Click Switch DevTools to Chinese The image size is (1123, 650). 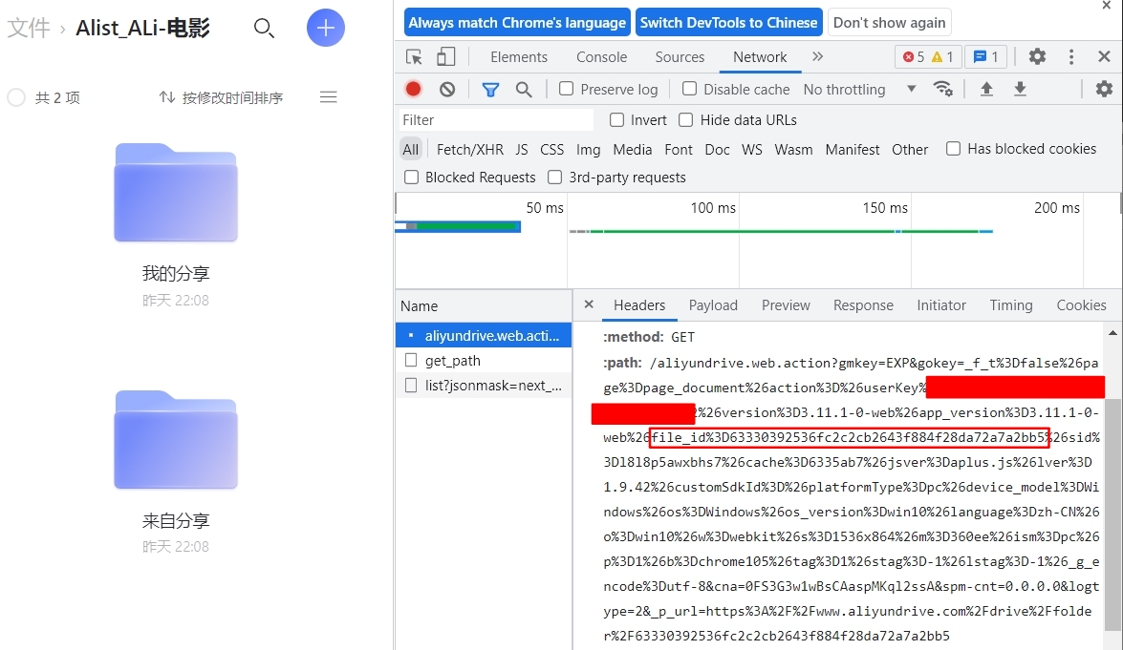pos(728,23)
